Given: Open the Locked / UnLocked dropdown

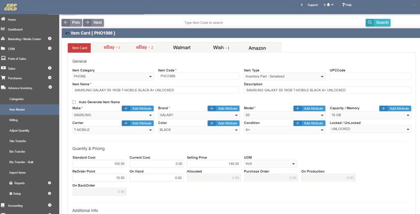Looking at the screenshot, I should click(x=370, y=129).
